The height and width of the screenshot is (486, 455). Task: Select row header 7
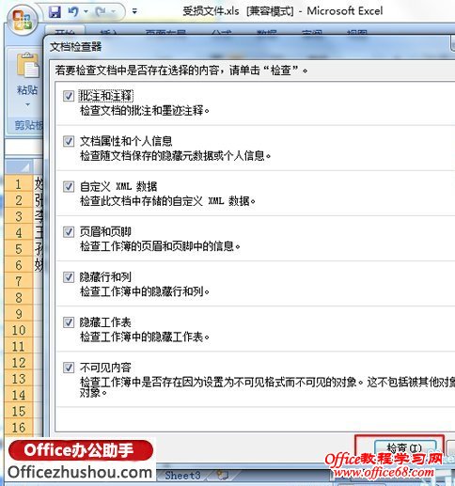19,281
